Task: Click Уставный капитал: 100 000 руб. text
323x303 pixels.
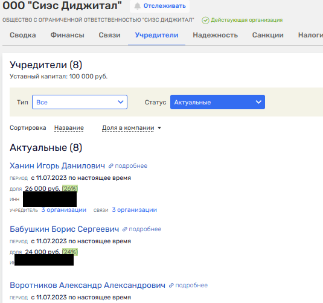Action: (59, 77)
